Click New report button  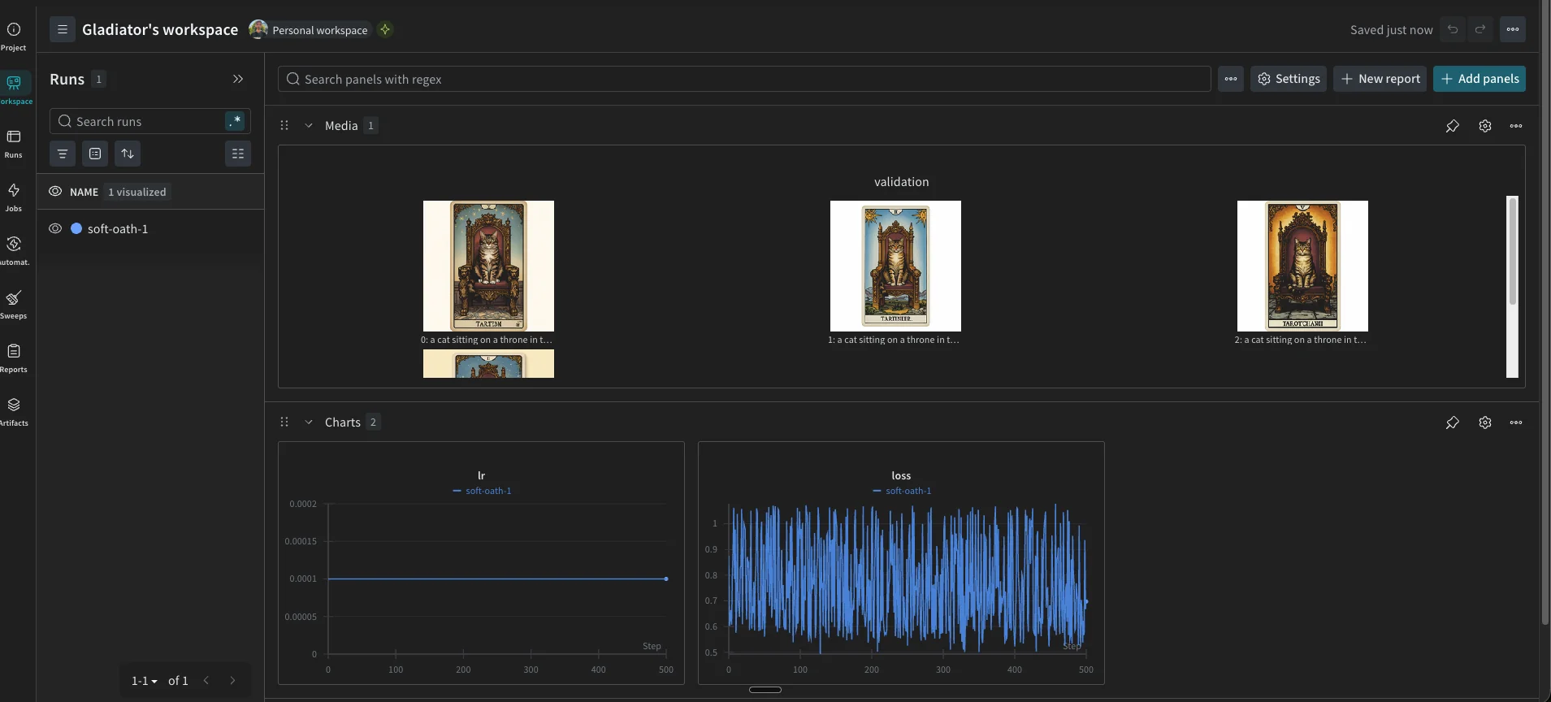[x=1380, y=79]
